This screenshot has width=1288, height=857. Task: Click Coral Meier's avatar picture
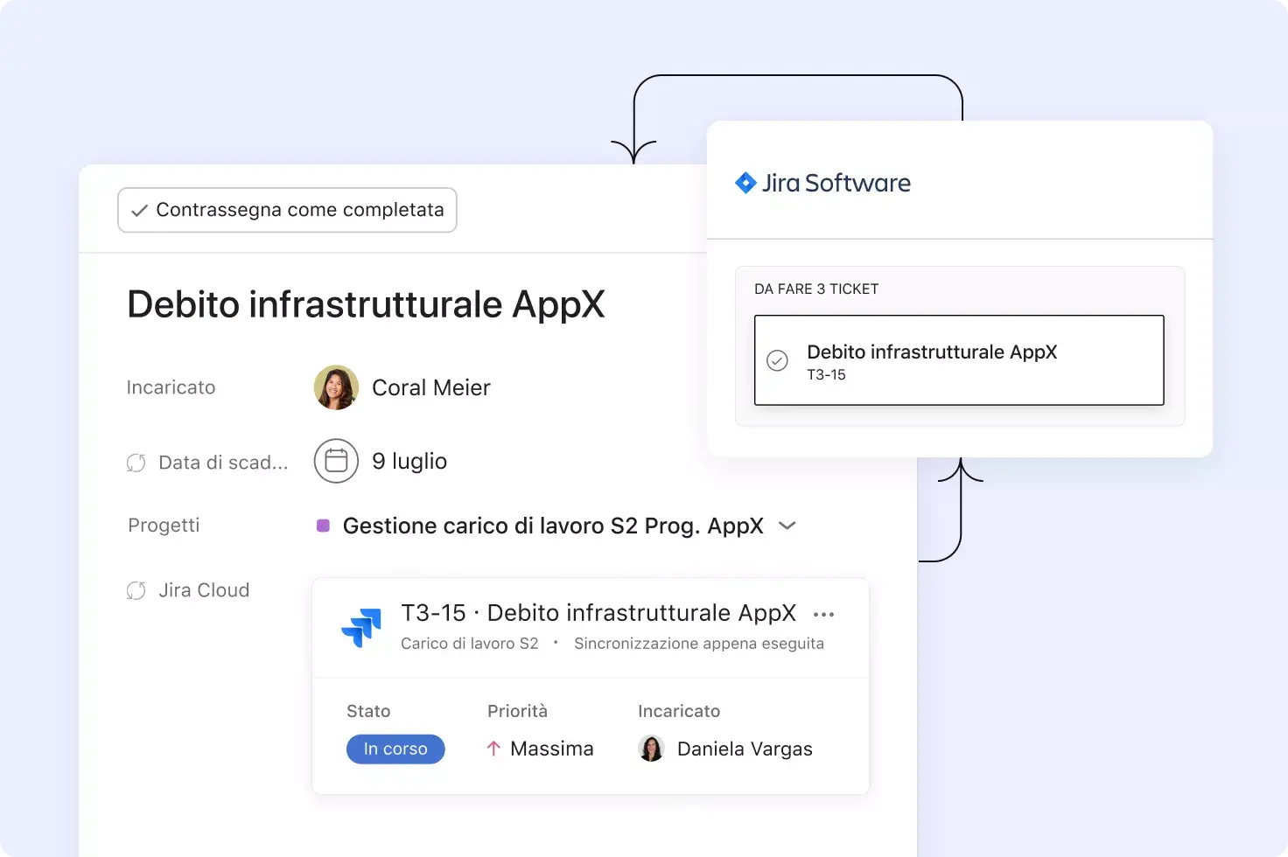(x=336, y=387)
